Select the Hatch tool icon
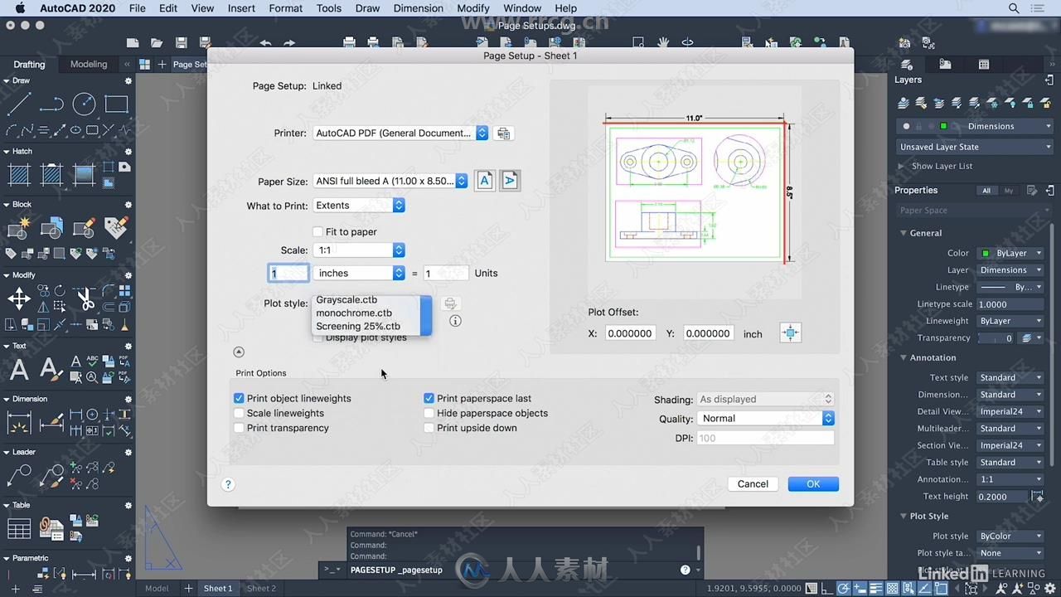This screenshot has width=1061, height=597. tap(19, 174)
